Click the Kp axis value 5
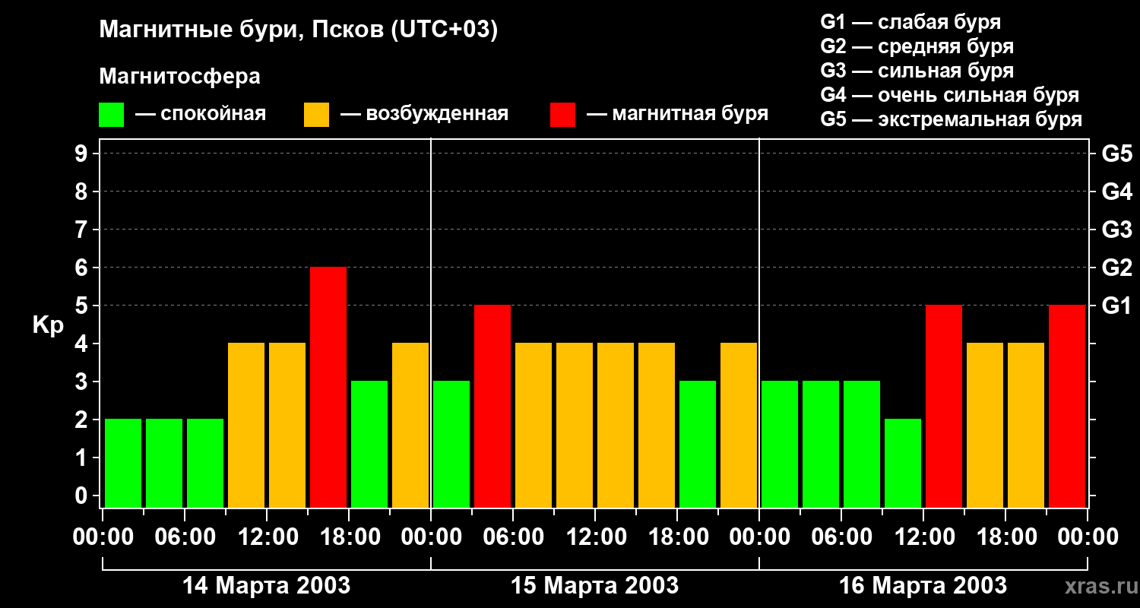 point(83,306)
